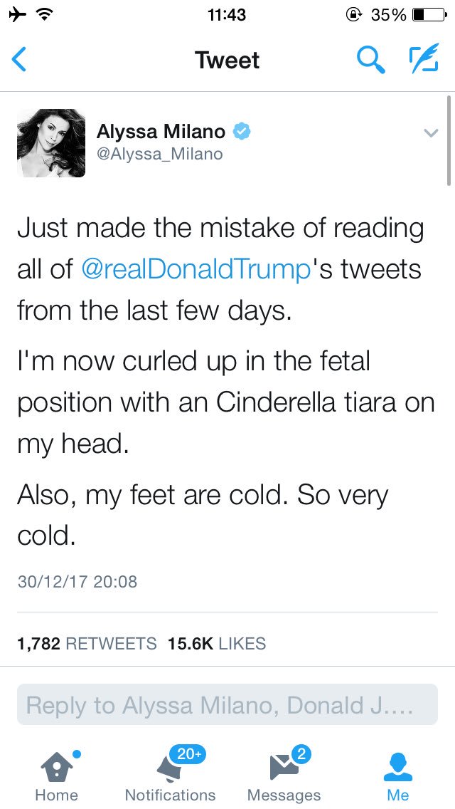455x809 pixels.
Task: Open the Home tab house icon
Action: (57, 766)
